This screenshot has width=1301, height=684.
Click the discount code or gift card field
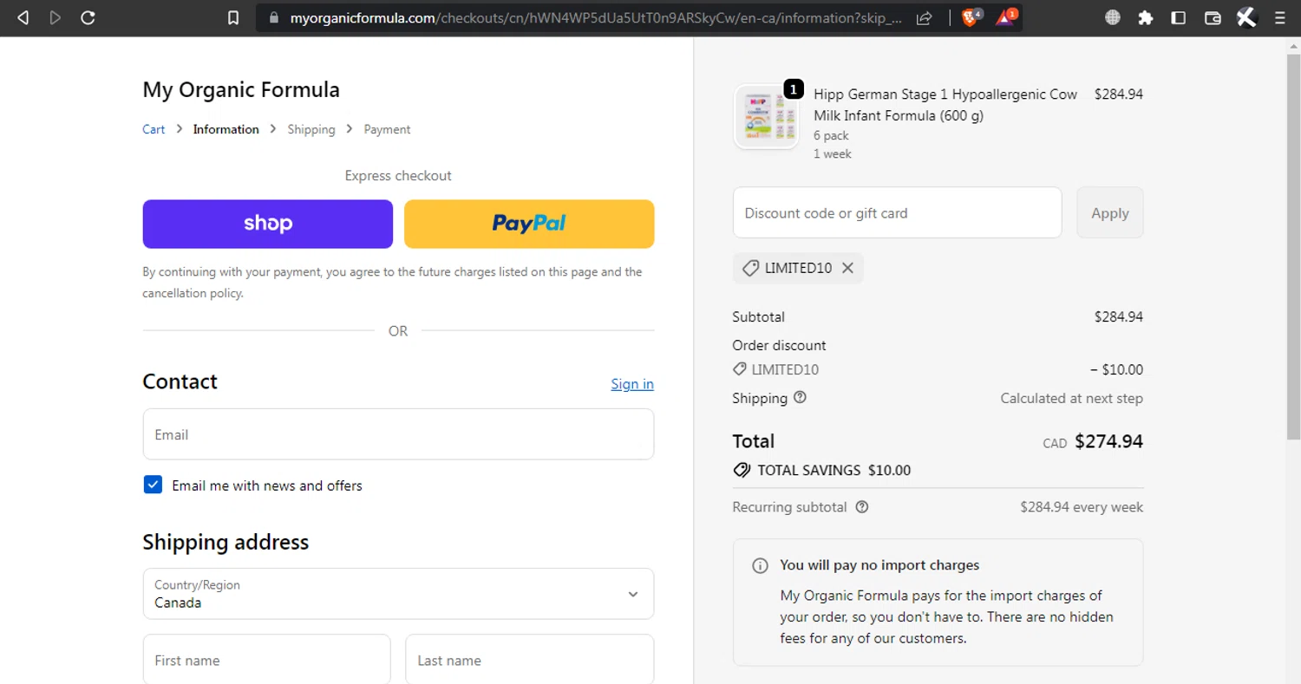897,212
